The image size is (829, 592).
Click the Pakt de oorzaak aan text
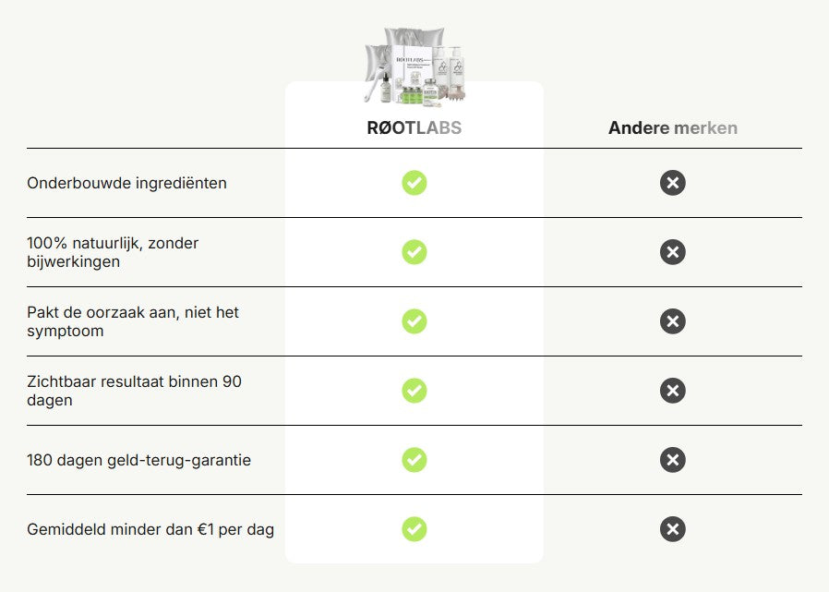tap(133, 321)
